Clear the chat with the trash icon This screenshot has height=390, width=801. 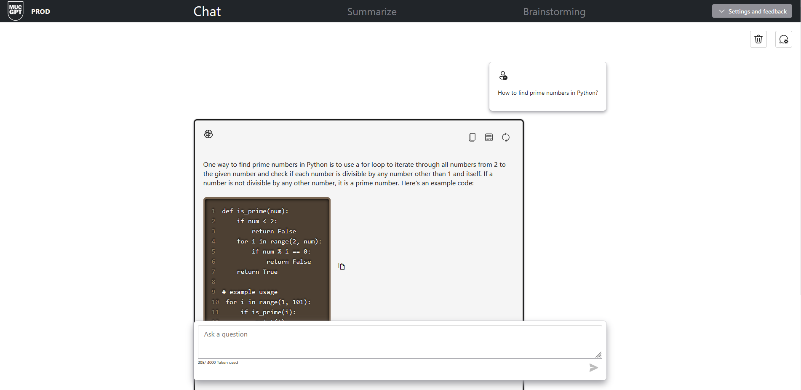tap(758, 39)
